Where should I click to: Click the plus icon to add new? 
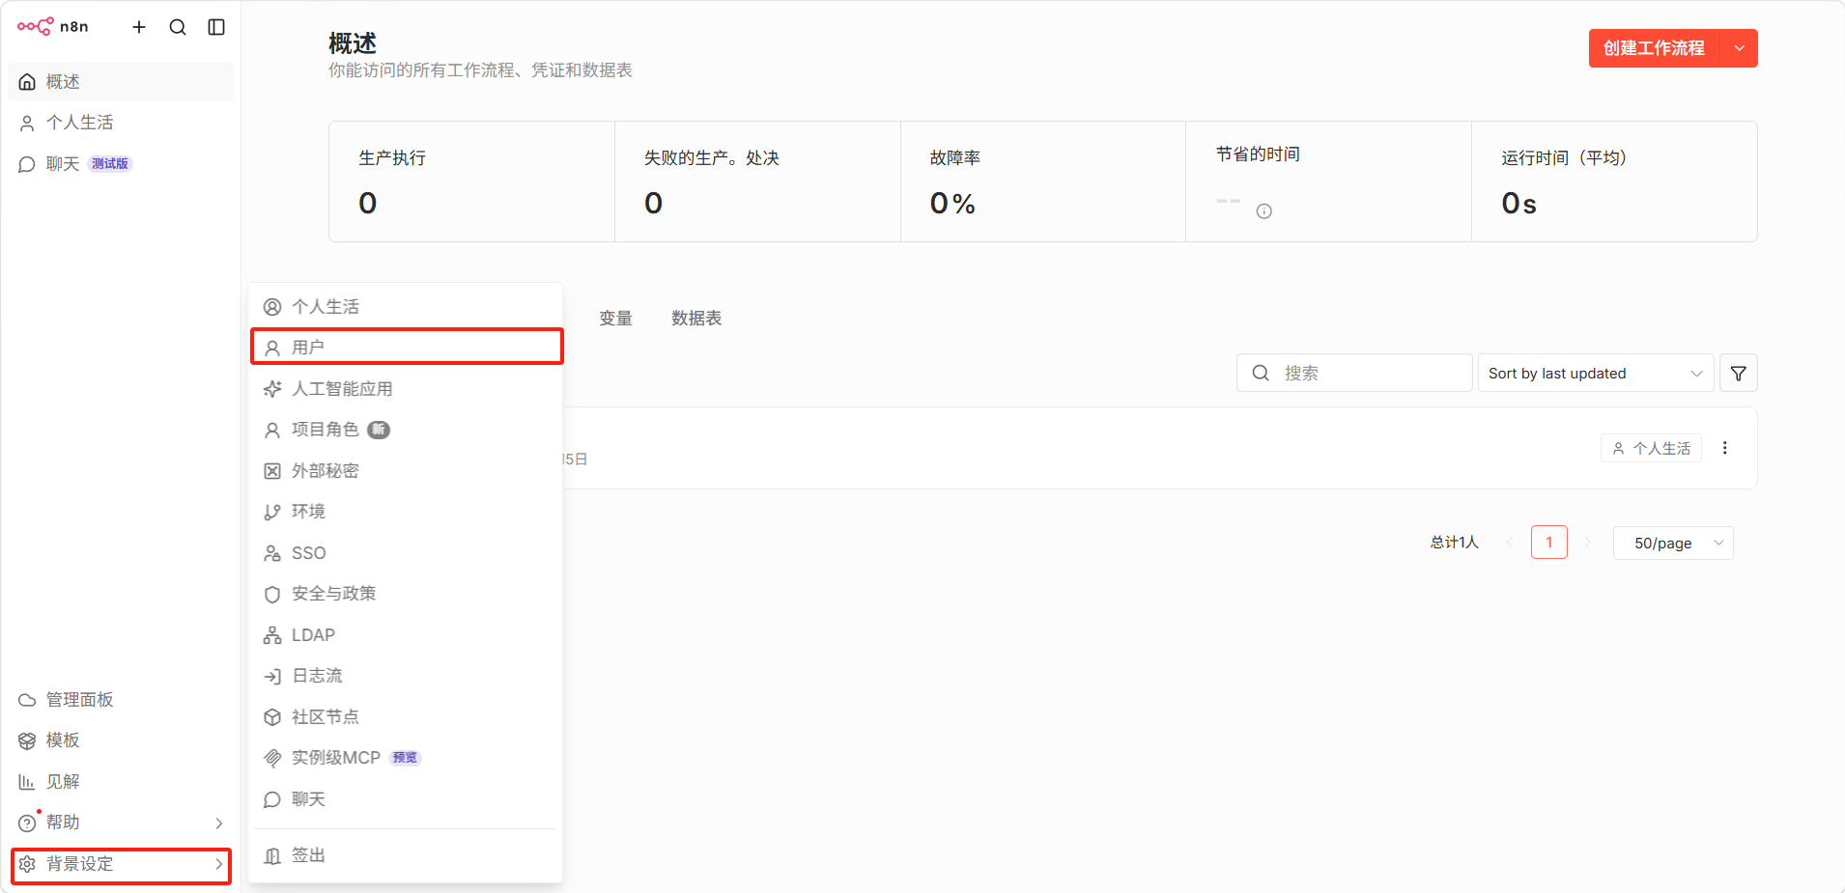pos(139,27)
